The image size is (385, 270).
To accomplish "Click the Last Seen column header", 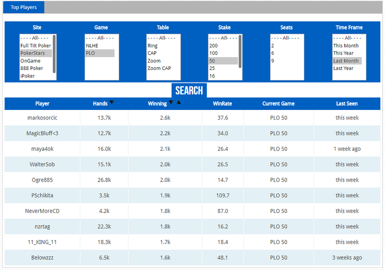I will click(x=346, y=103).
